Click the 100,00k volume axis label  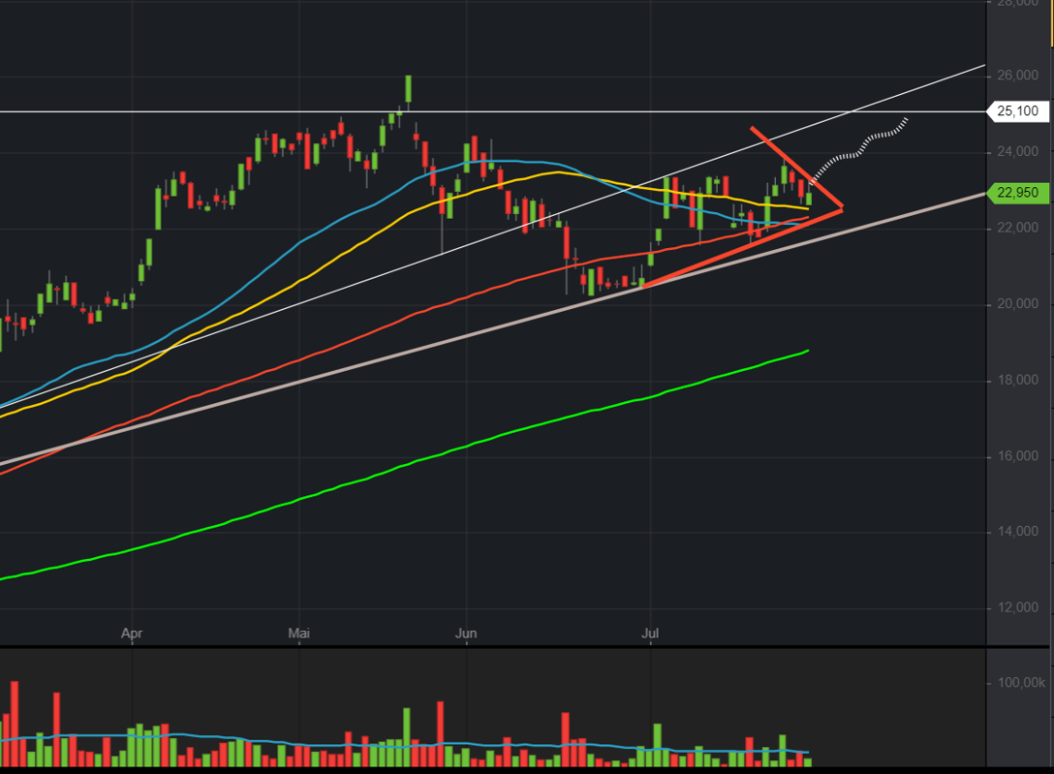[x=1021, y=683]
